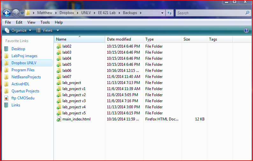Open ActiveHDL favorite link
The image size is (253, 161).
click(20, 84)
